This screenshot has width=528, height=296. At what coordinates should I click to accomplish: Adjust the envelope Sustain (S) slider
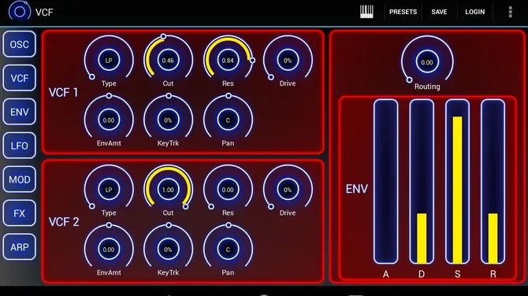click(457, 182)
